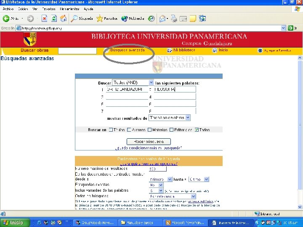
Task: Open Búsqueda avanzada link
Action: 128,50
